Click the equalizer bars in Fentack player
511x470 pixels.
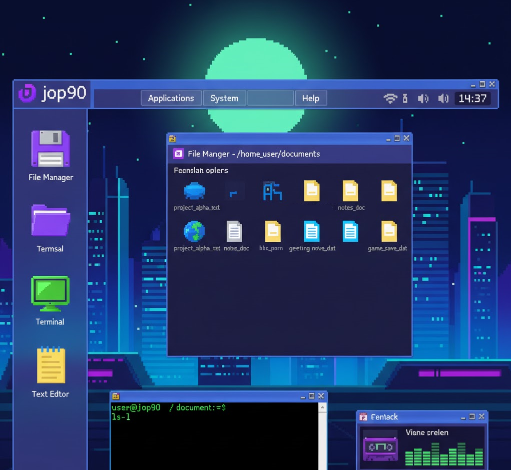pos(444,453)
